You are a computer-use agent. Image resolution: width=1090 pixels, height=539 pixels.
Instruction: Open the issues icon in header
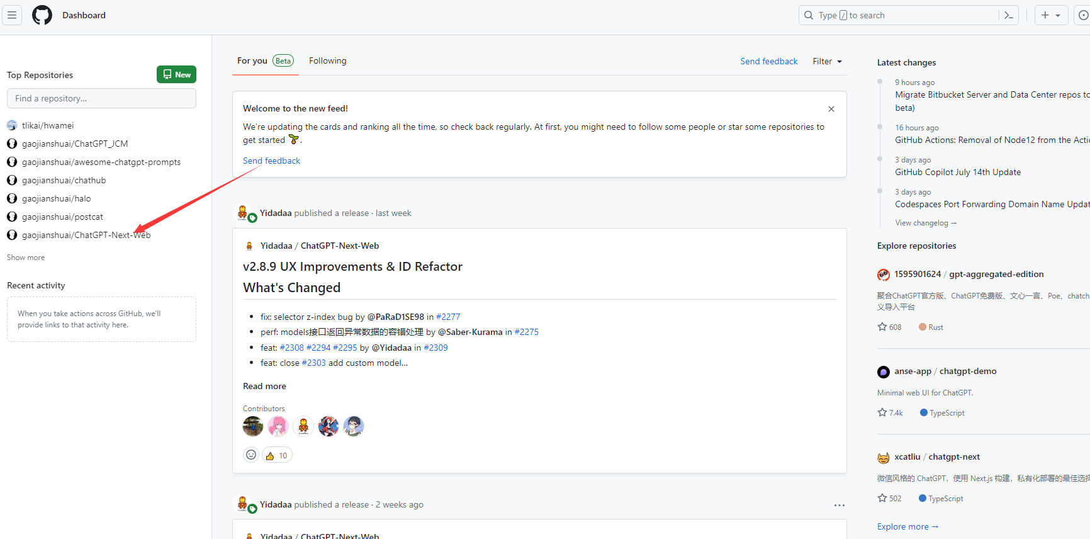point(1083,15)
